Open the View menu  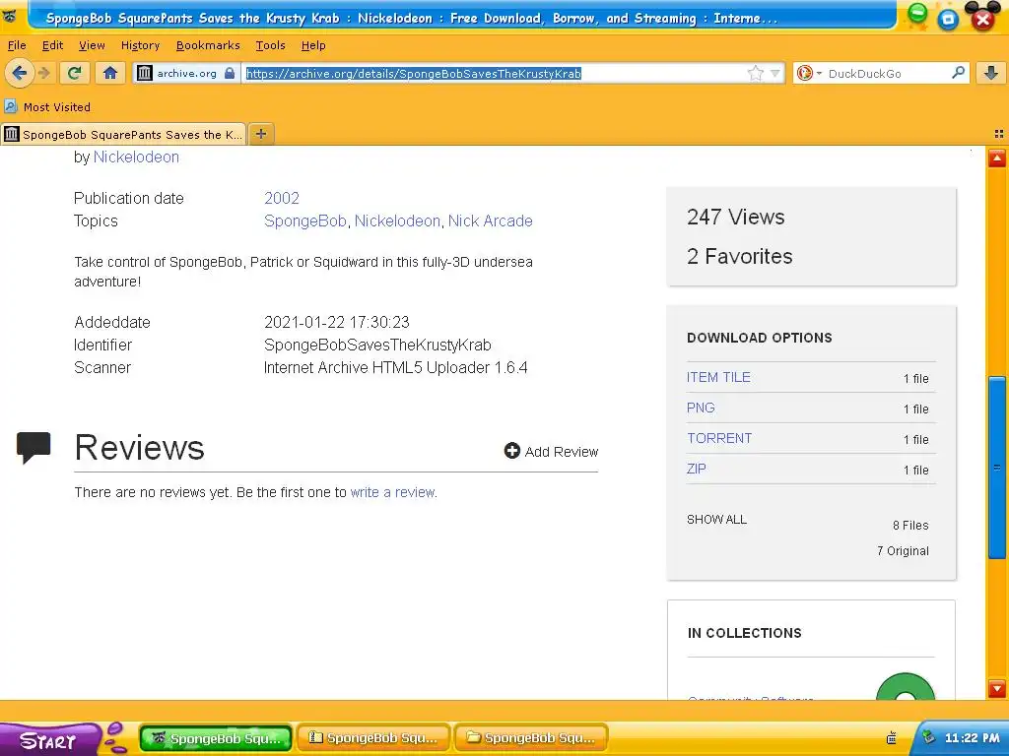(x=92, y=45)
